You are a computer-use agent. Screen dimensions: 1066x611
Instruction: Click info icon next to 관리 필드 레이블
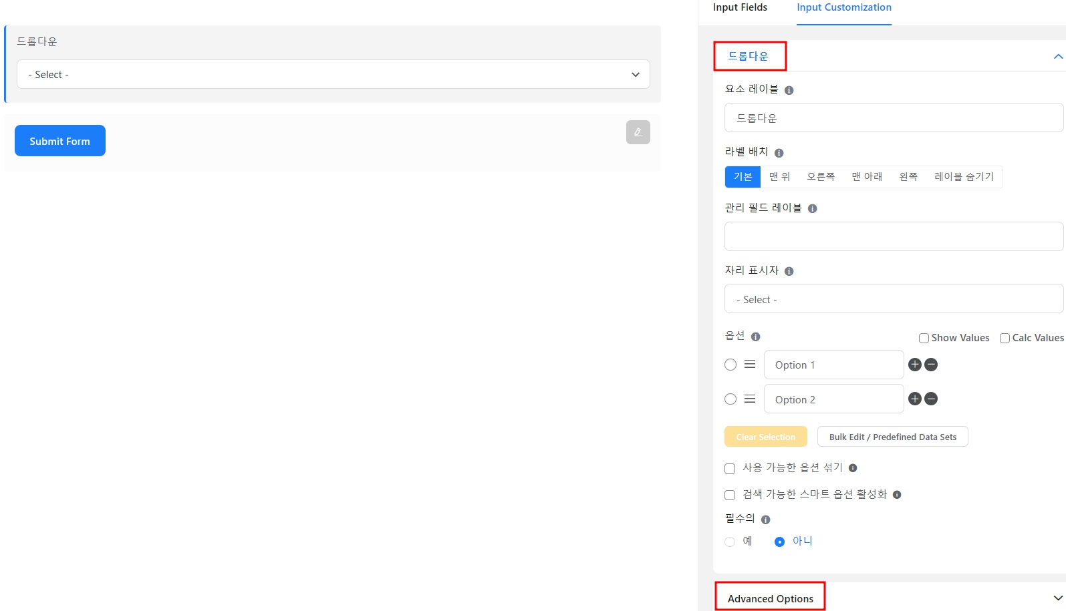click(x=812, y=208)
